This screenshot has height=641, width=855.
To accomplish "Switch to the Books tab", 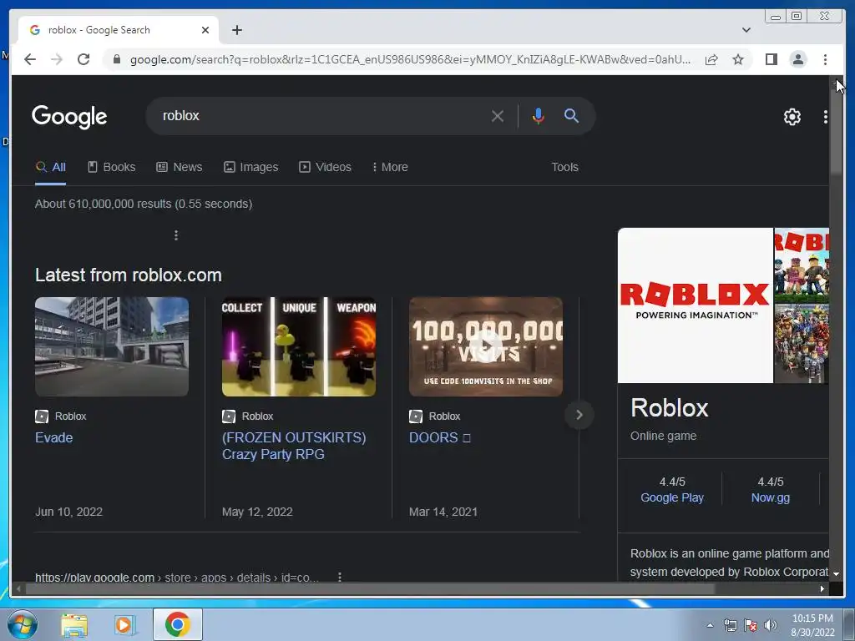I will [x=111, y=167].
